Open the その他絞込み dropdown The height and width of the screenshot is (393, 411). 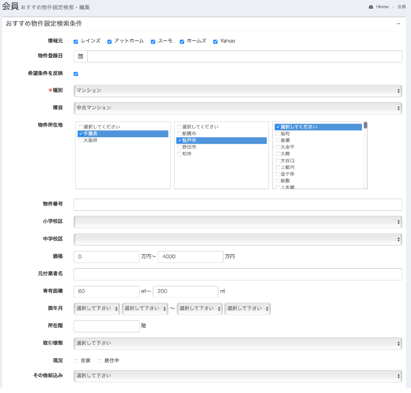(x=238, y=376)
